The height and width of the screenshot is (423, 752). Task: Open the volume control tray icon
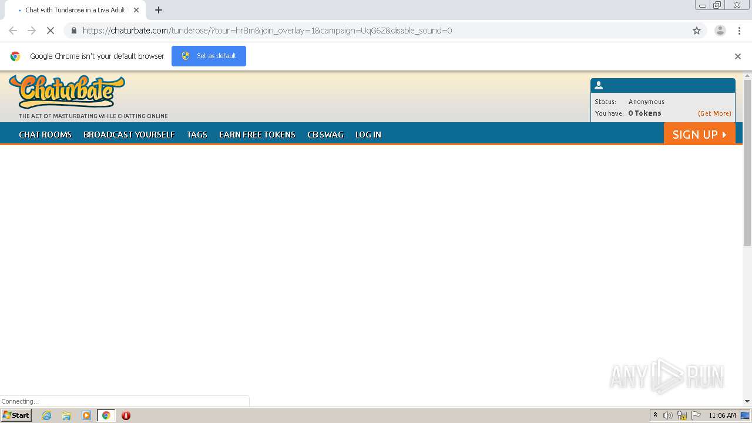click(x=667, y=415)
